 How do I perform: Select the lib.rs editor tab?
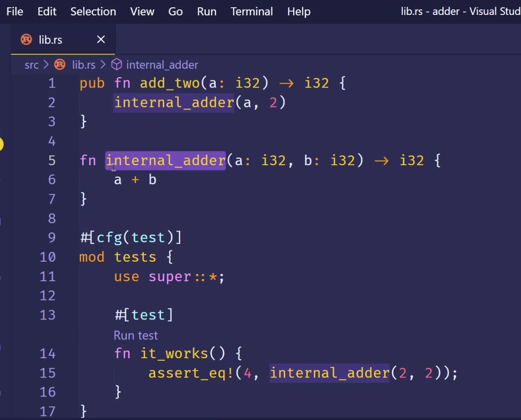click(x=50, y=40)
